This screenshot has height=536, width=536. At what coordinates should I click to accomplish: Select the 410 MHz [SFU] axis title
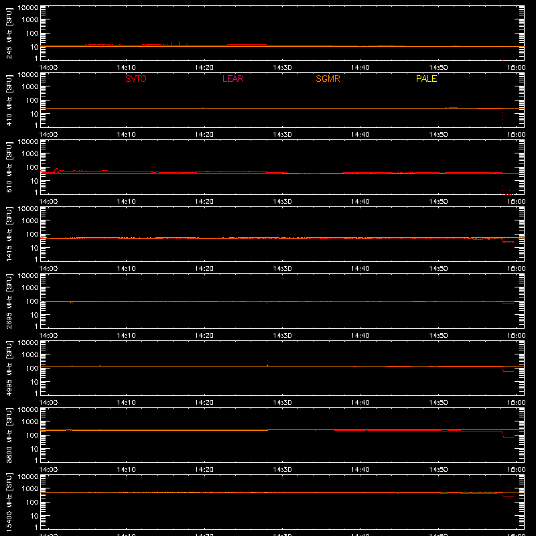coord(9,100)
